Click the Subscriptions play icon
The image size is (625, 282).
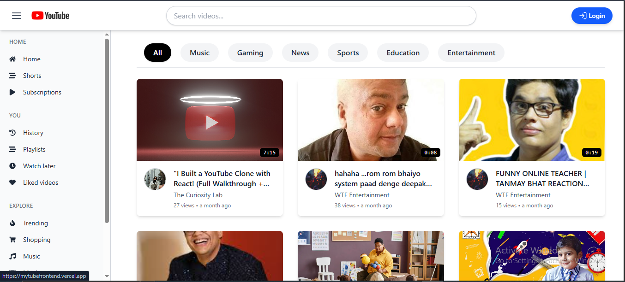pyautogui.click(x=12, y=92)
